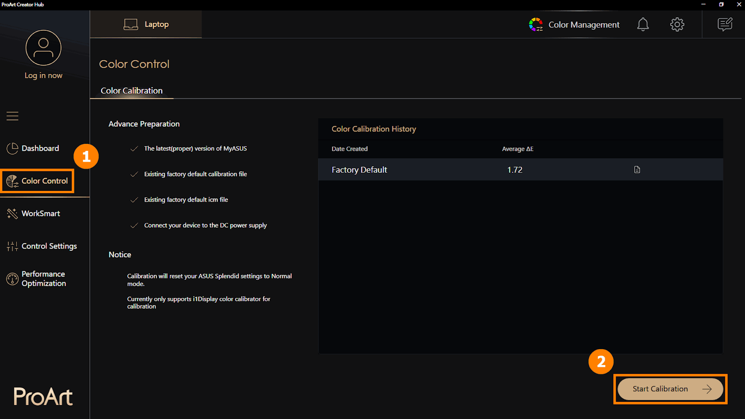The height and width of the screenshot is (419, 745).
Task: Click the Color Calibration History heading
Action: (x=374, y=129)
